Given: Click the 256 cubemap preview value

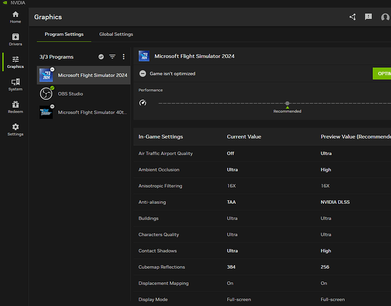Looking at the screenshot, I should click(325, 267).
